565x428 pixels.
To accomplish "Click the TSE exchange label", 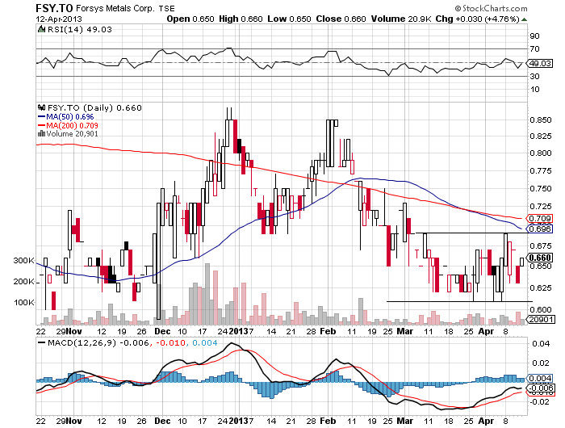I will 167,9.
